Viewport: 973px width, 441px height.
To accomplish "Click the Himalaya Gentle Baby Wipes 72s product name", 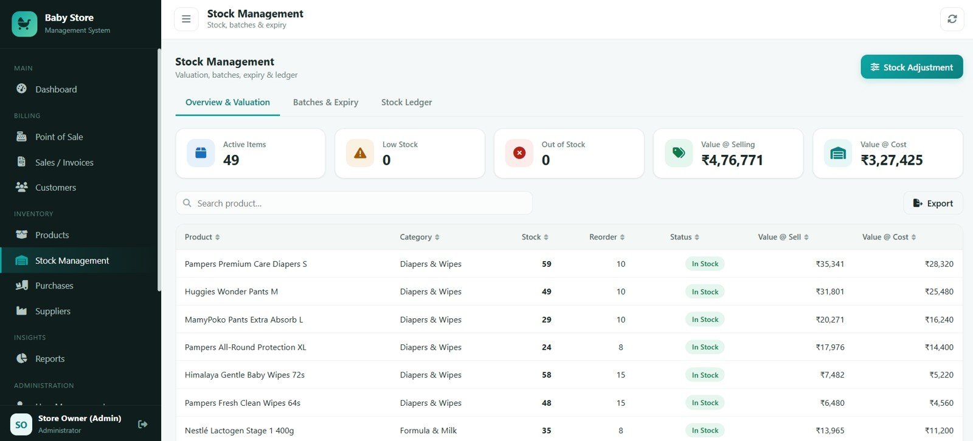I will point(244,375).
